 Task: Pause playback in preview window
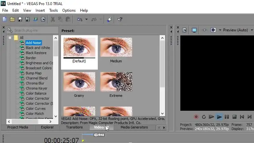pos(227,117)
